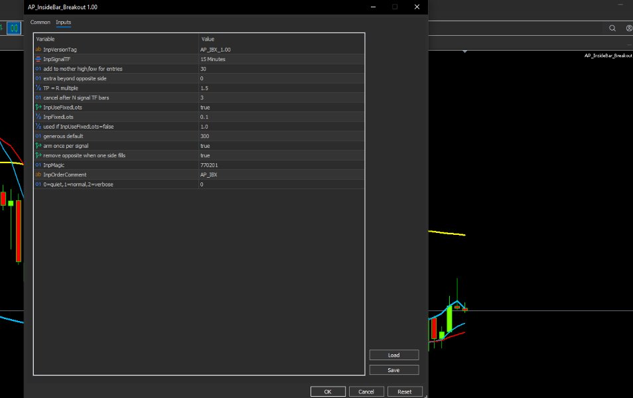633x398 pixels.
Task: Select the InpVersionTag variable name
Action: 60,49
